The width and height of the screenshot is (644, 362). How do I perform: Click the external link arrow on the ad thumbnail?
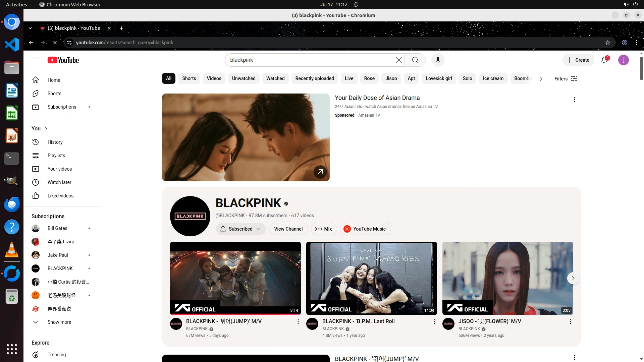pyautogui.click(x=320, y=172)
